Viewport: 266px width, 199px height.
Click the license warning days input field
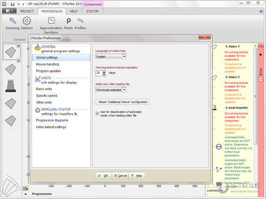[99, 73]
